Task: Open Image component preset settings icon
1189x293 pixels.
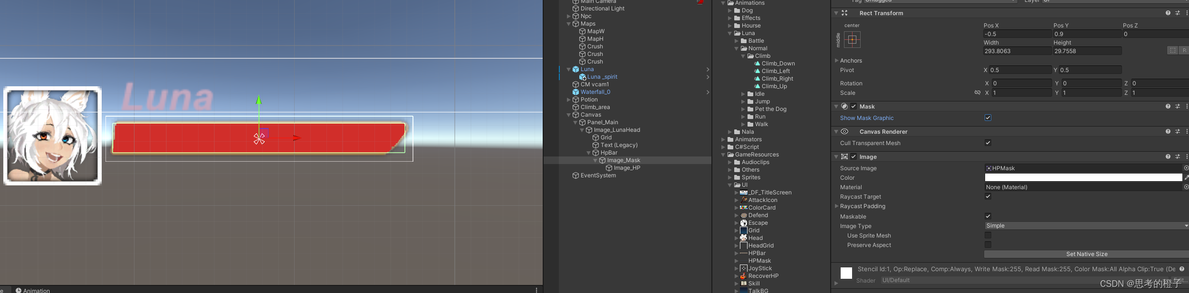Action: [1178, 156]
